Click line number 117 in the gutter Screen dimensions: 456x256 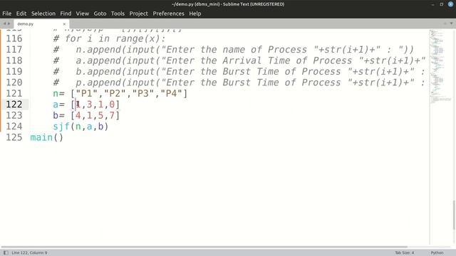(x=14, y=50)
